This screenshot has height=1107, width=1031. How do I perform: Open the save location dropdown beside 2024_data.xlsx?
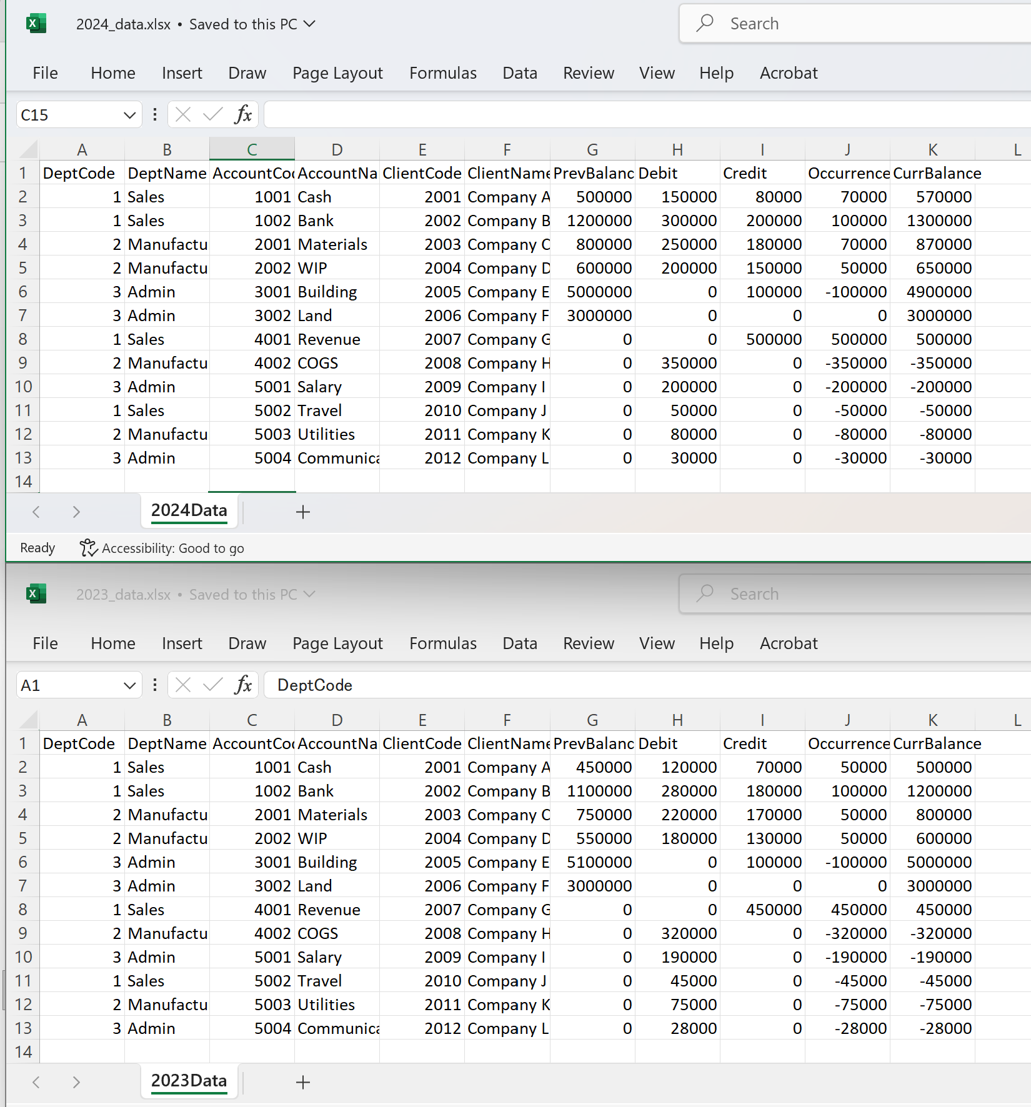click(309, 24)
